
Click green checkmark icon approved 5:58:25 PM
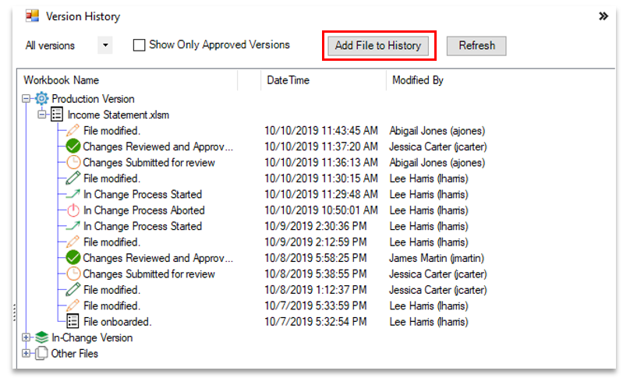73,258
